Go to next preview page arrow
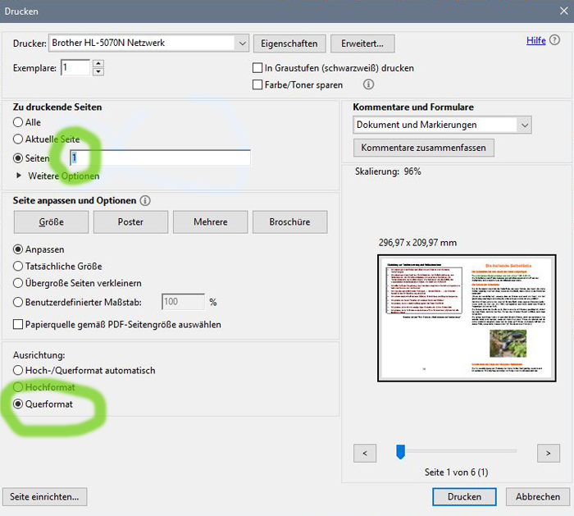 pyautogui.click(x=548, y=452)
